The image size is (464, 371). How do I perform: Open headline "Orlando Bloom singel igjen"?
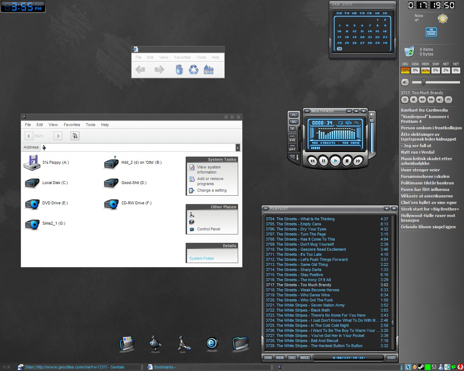tap(428, 227)
